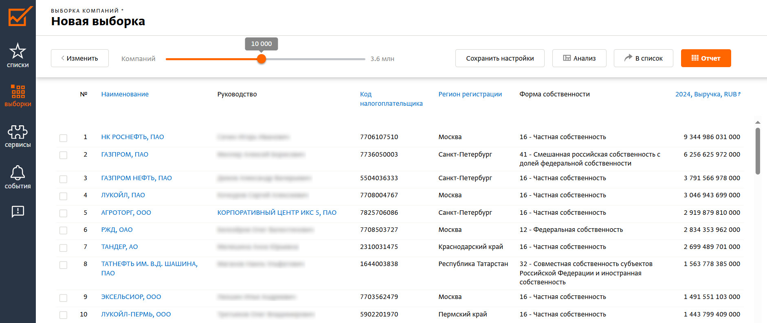767x323 pixels.
Task: Tick checkbox for ЛУКОЙЛ, ПАО row
Action: pos(63,196)
